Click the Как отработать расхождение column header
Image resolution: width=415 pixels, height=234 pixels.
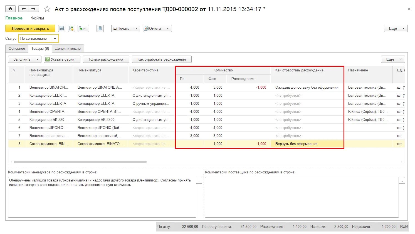[x=307, y=74]
